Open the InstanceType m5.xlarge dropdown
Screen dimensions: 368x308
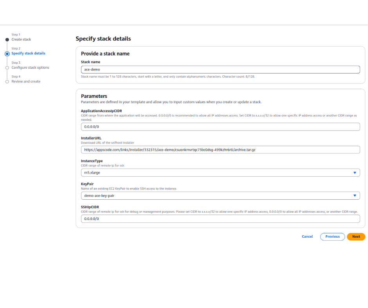pyautogui.click(x=215, y=173)
